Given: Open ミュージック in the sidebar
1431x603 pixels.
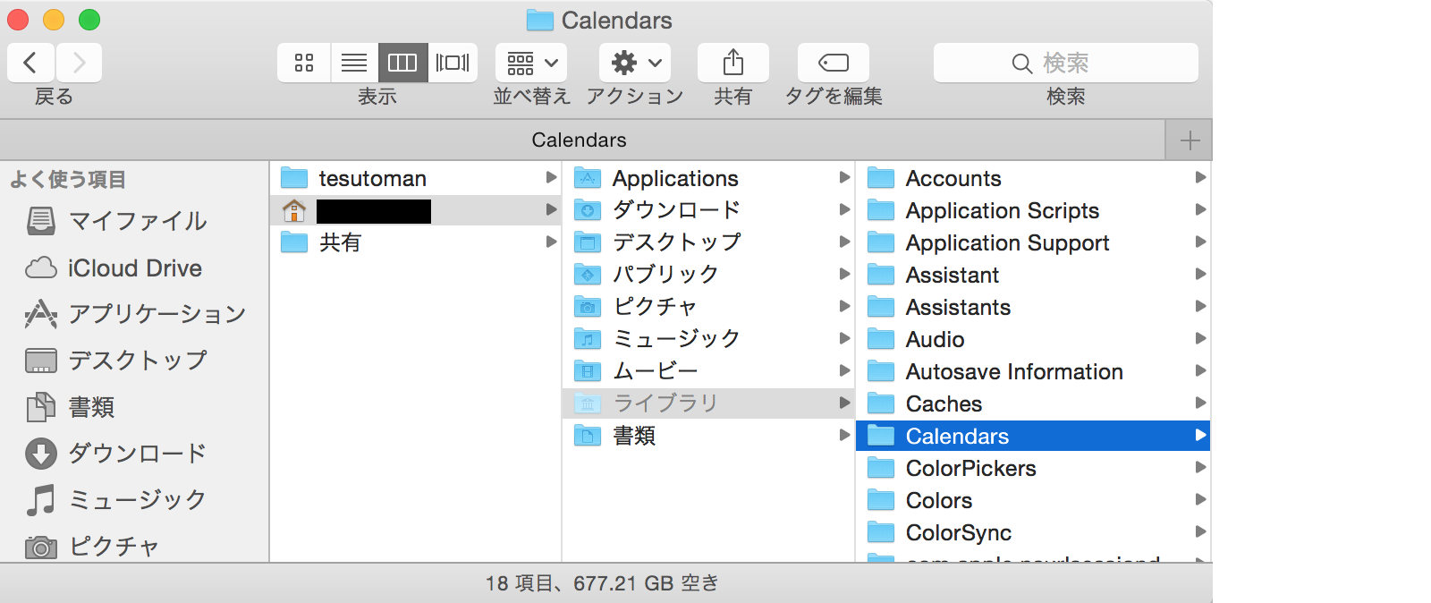Looking at the screenshot, I should [137, 500].
